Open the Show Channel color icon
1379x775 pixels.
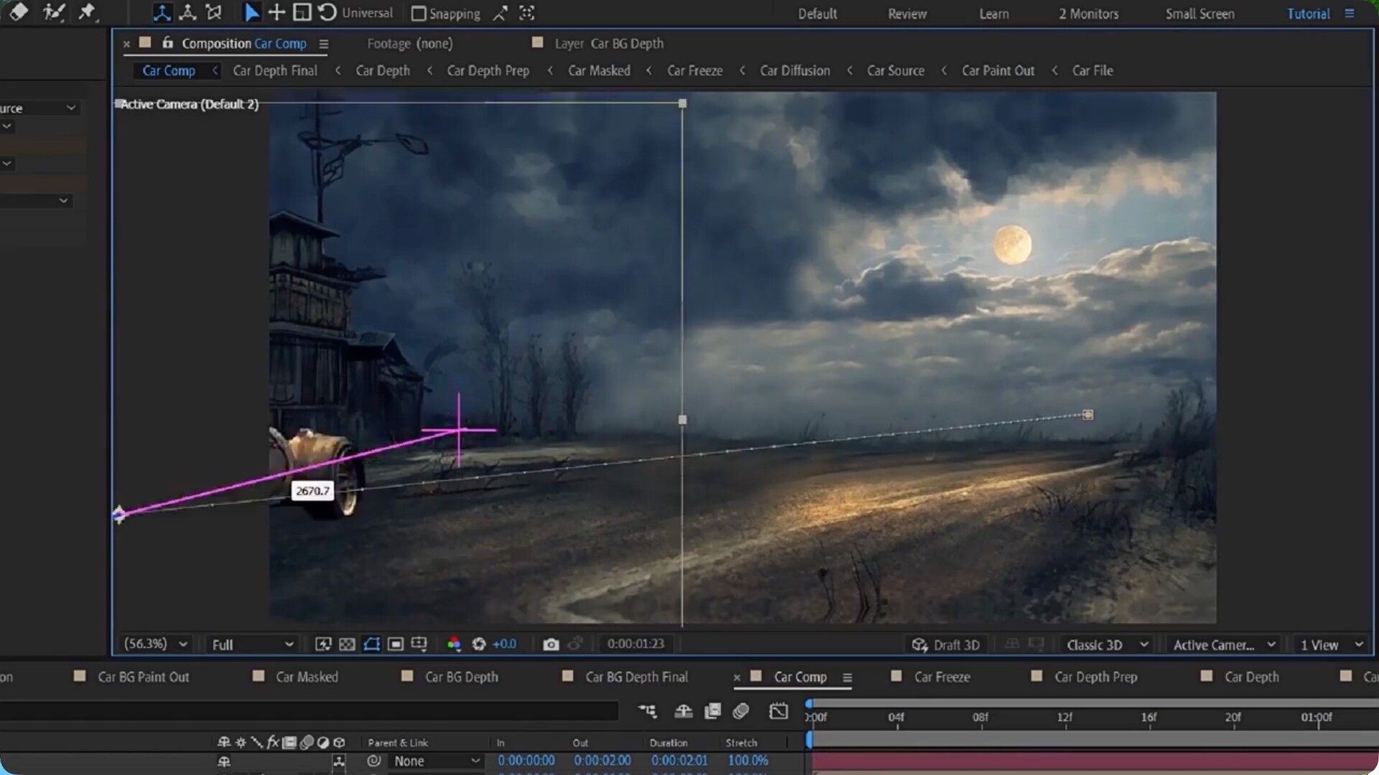point(453,644)
